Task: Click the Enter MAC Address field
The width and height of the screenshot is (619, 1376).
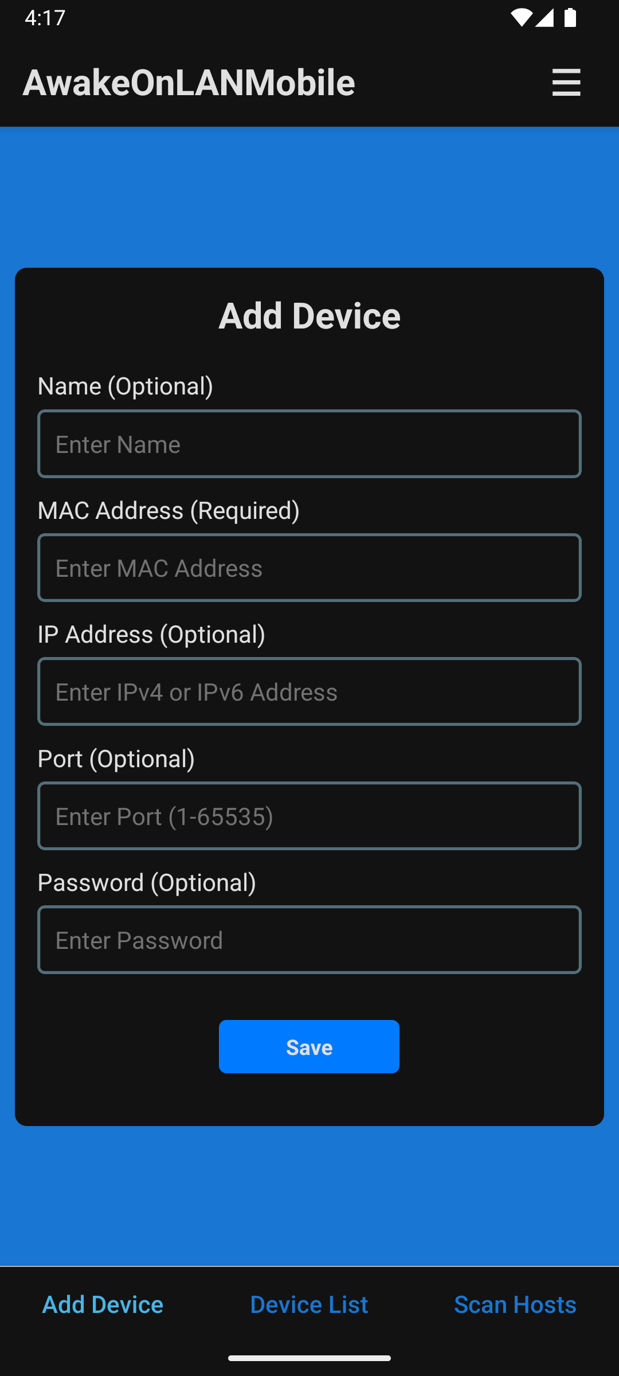Action: tap(309, 568)
